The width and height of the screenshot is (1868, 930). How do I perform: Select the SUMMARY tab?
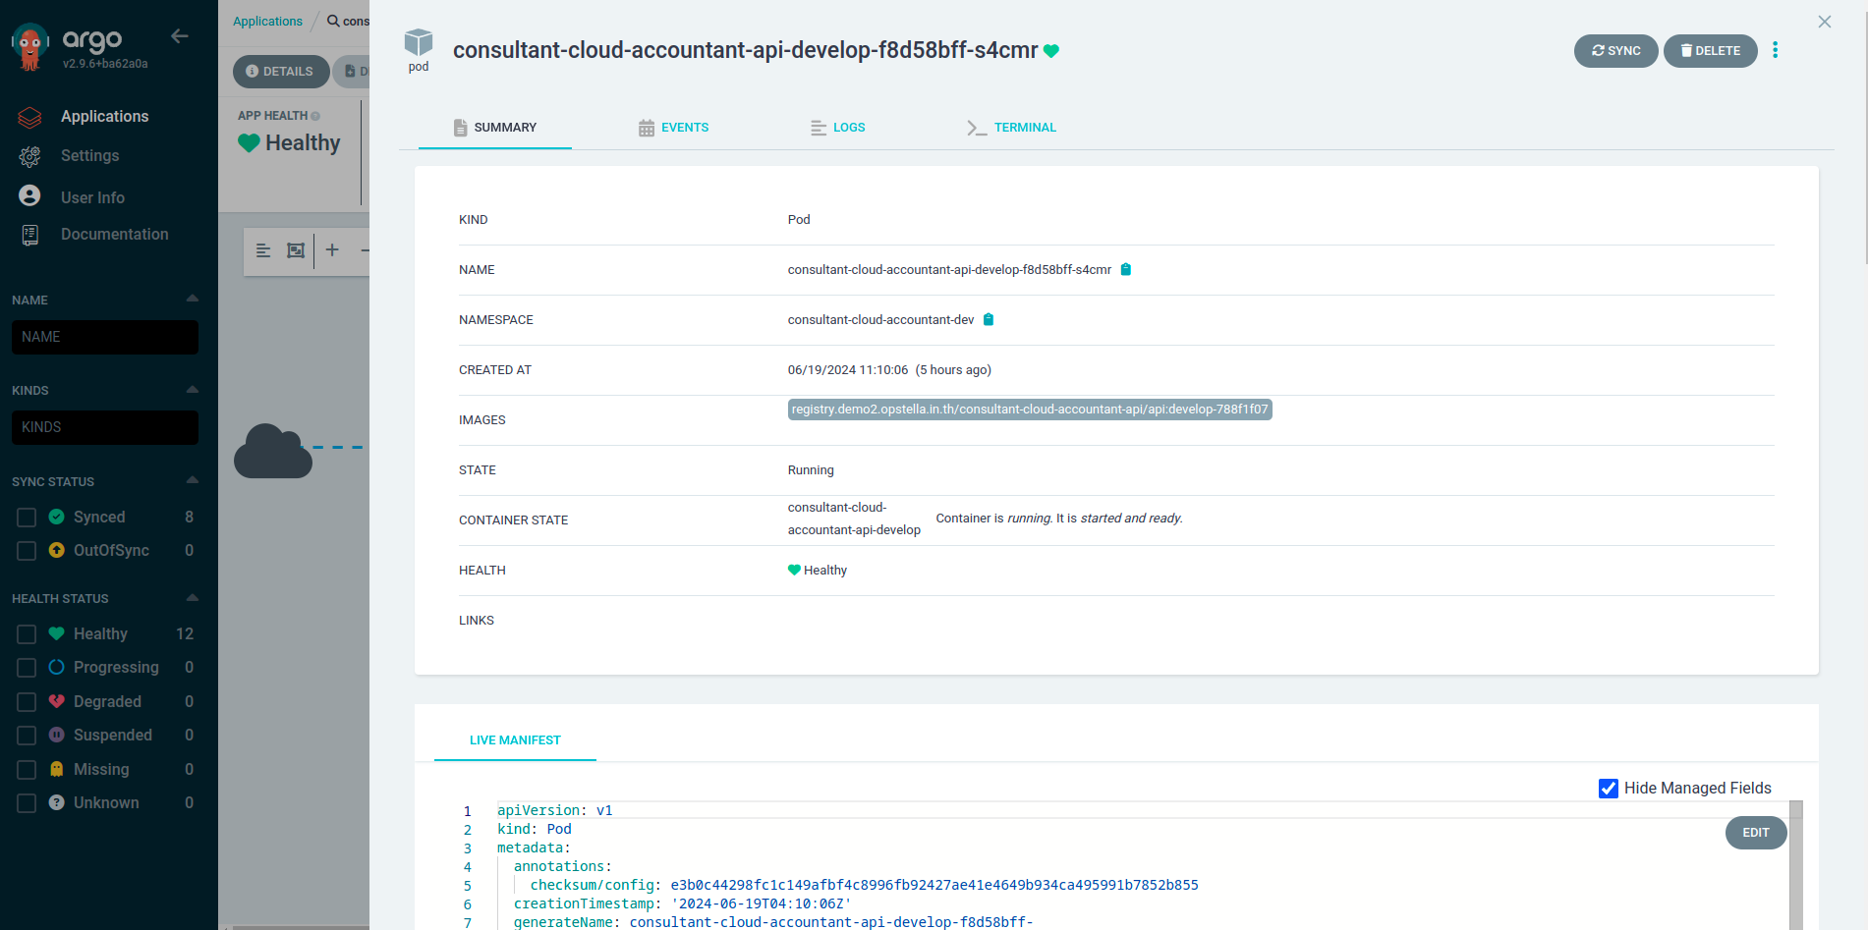pyautogui.click(x=495, y=128)
